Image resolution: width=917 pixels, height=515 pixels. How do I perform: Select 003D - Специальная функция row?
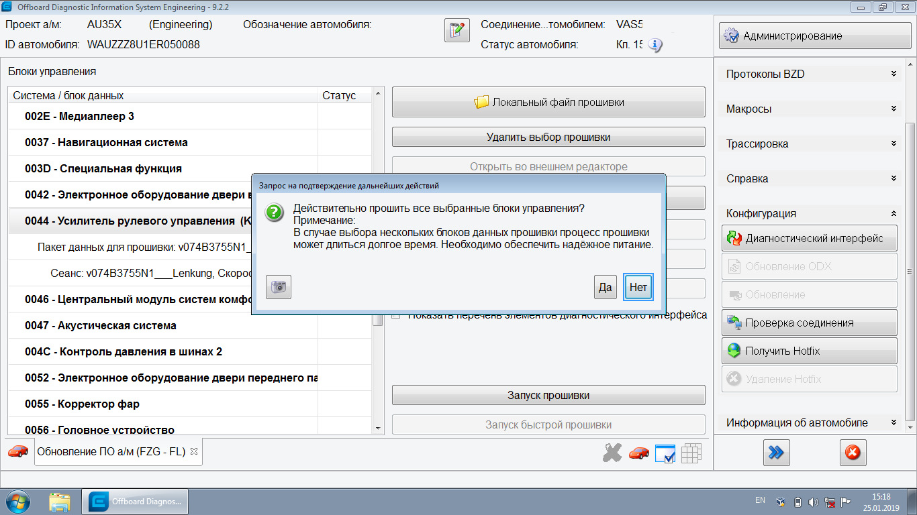point(190,168)
